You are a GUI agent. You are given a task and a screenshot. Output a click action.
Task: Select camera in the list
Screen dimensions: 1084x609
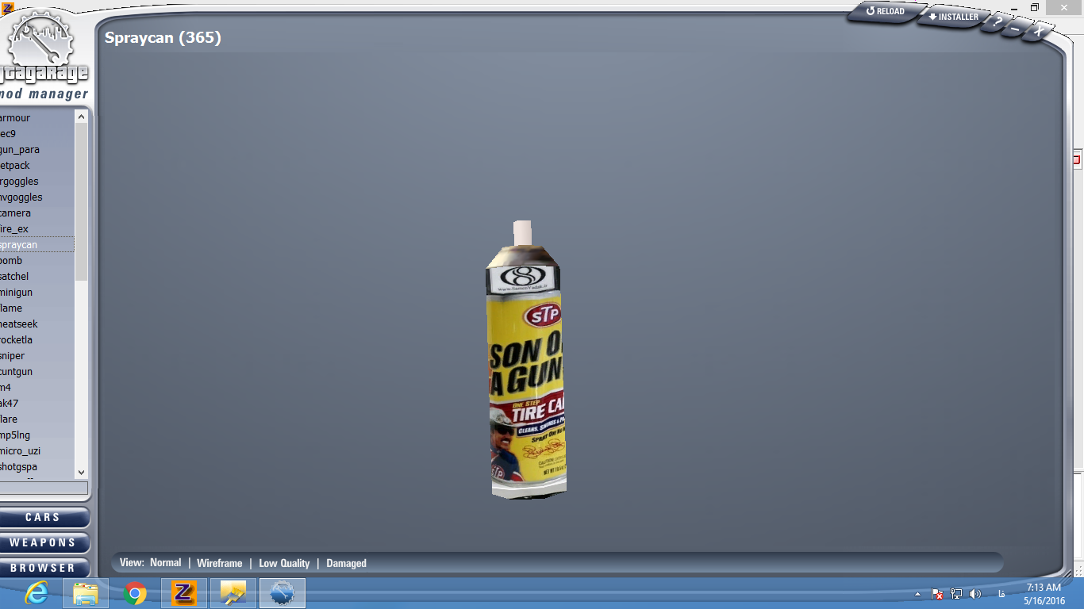(x=37, y=213)
